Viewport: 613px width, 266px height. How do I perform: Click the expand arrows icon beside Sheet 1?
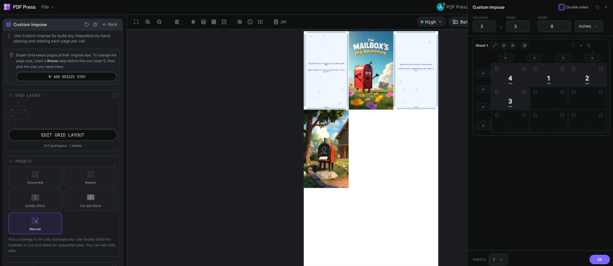(x=495, y=46)
